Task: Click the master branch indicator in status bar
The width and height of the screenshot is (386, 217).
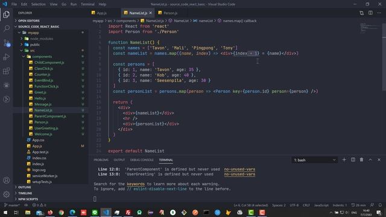Action: click(x=12, y=205)
